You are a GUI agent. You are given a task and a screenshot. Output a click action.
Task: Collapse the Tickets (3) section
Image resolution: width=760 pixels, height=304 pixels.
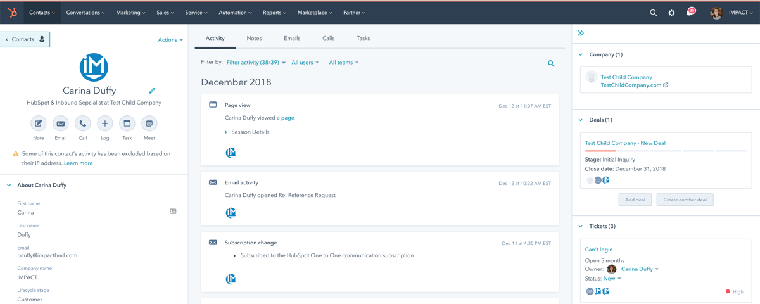pos(581,226)
